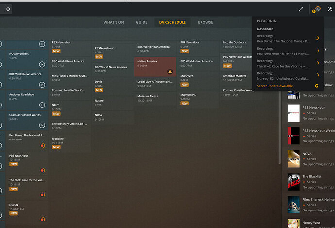The width and height of the screenshot is (335, 228).
Task: Open Nurses E2 recording entry in menu
Action: coord(287,76)
